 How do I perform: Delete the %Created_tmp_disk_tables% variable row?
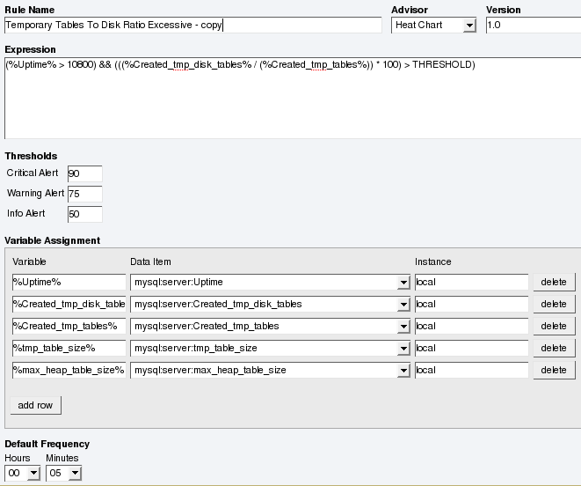pos(554,304)
